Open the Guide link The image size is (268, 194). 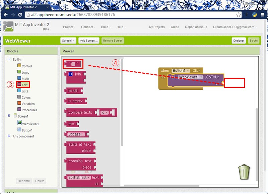point(175,27)
